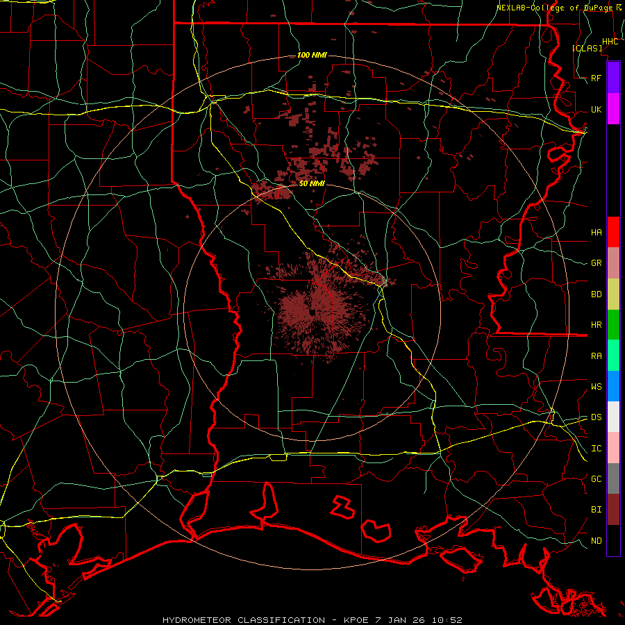This screenshot has height=625, width=625.
Task: Select the GR salmon legend swatch
Action: pyautogui.click(x=613, y=263)
